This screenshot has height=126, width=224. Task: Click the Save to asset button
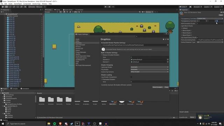click(157, 87)
